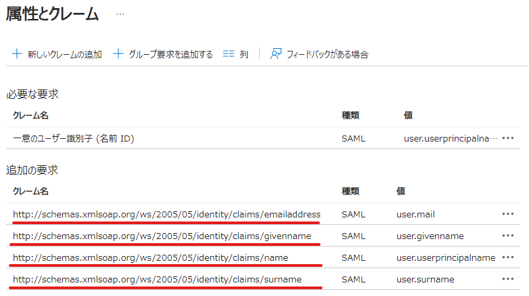Click SAML in the givenname row
This screenshot has width=529, height=296.
tap(354, 236)
